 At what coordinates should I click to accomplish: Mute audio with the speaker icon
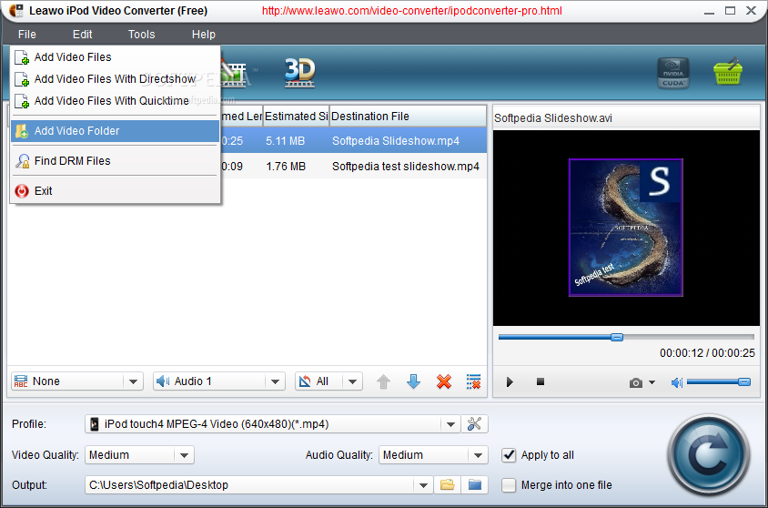point(676,382)
